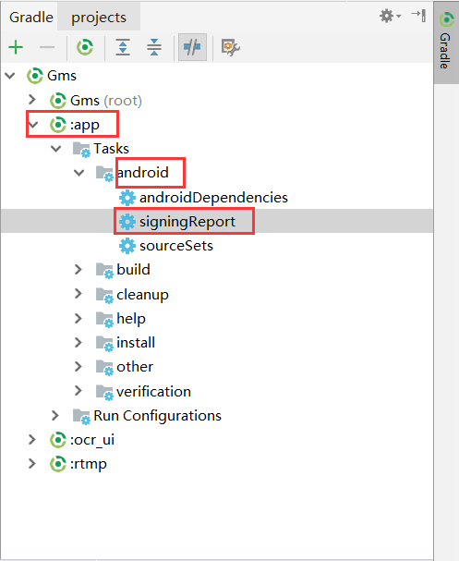The image size is (459, 561).
Task: Hide the Gradle panel with arrow icon
Action: pos(418,16)
